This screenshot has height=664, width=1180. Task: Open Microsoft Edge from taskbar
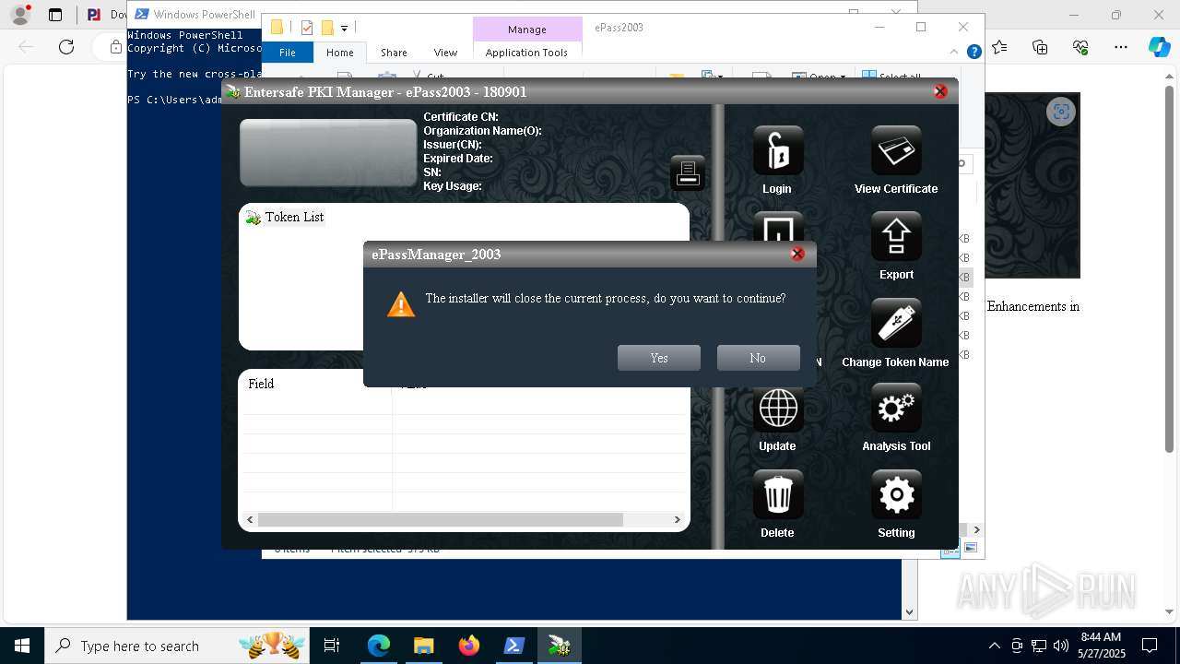point(379,646)
